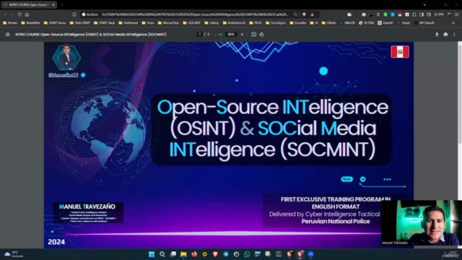Open File Explorer from taskbar

[183, 254]
